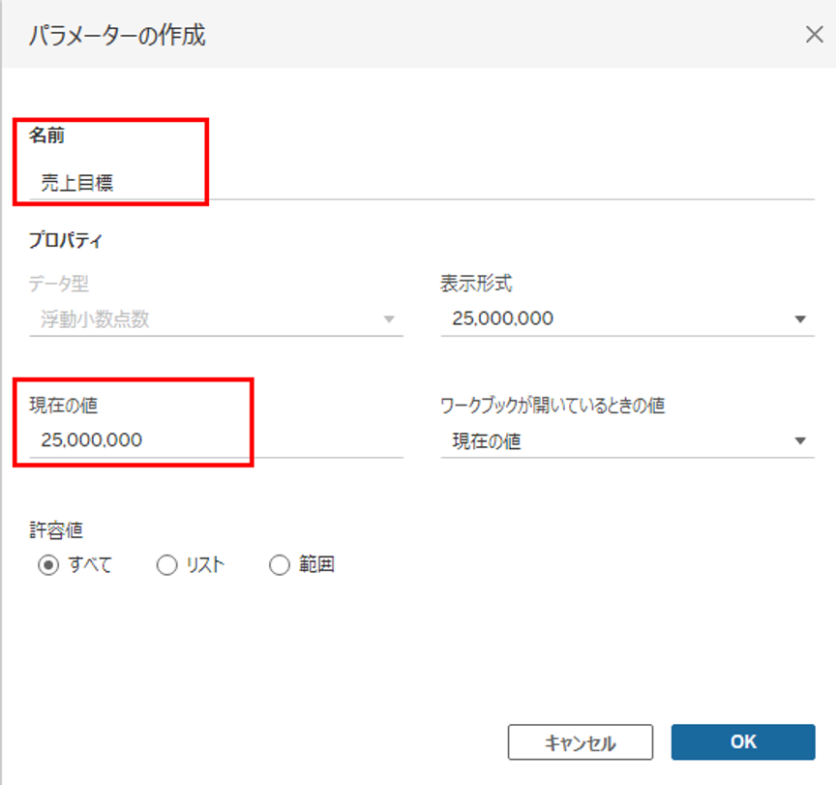The height and width of the screenshot is (785, 836).
Task: Open the ワークブックが開いているときの値 dropdown
Action: click(628, 440)
